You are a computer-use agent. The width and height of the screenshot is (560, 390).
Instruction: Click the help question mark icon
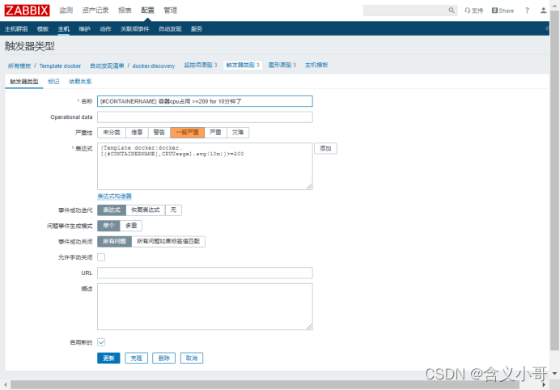click(527, 11)
